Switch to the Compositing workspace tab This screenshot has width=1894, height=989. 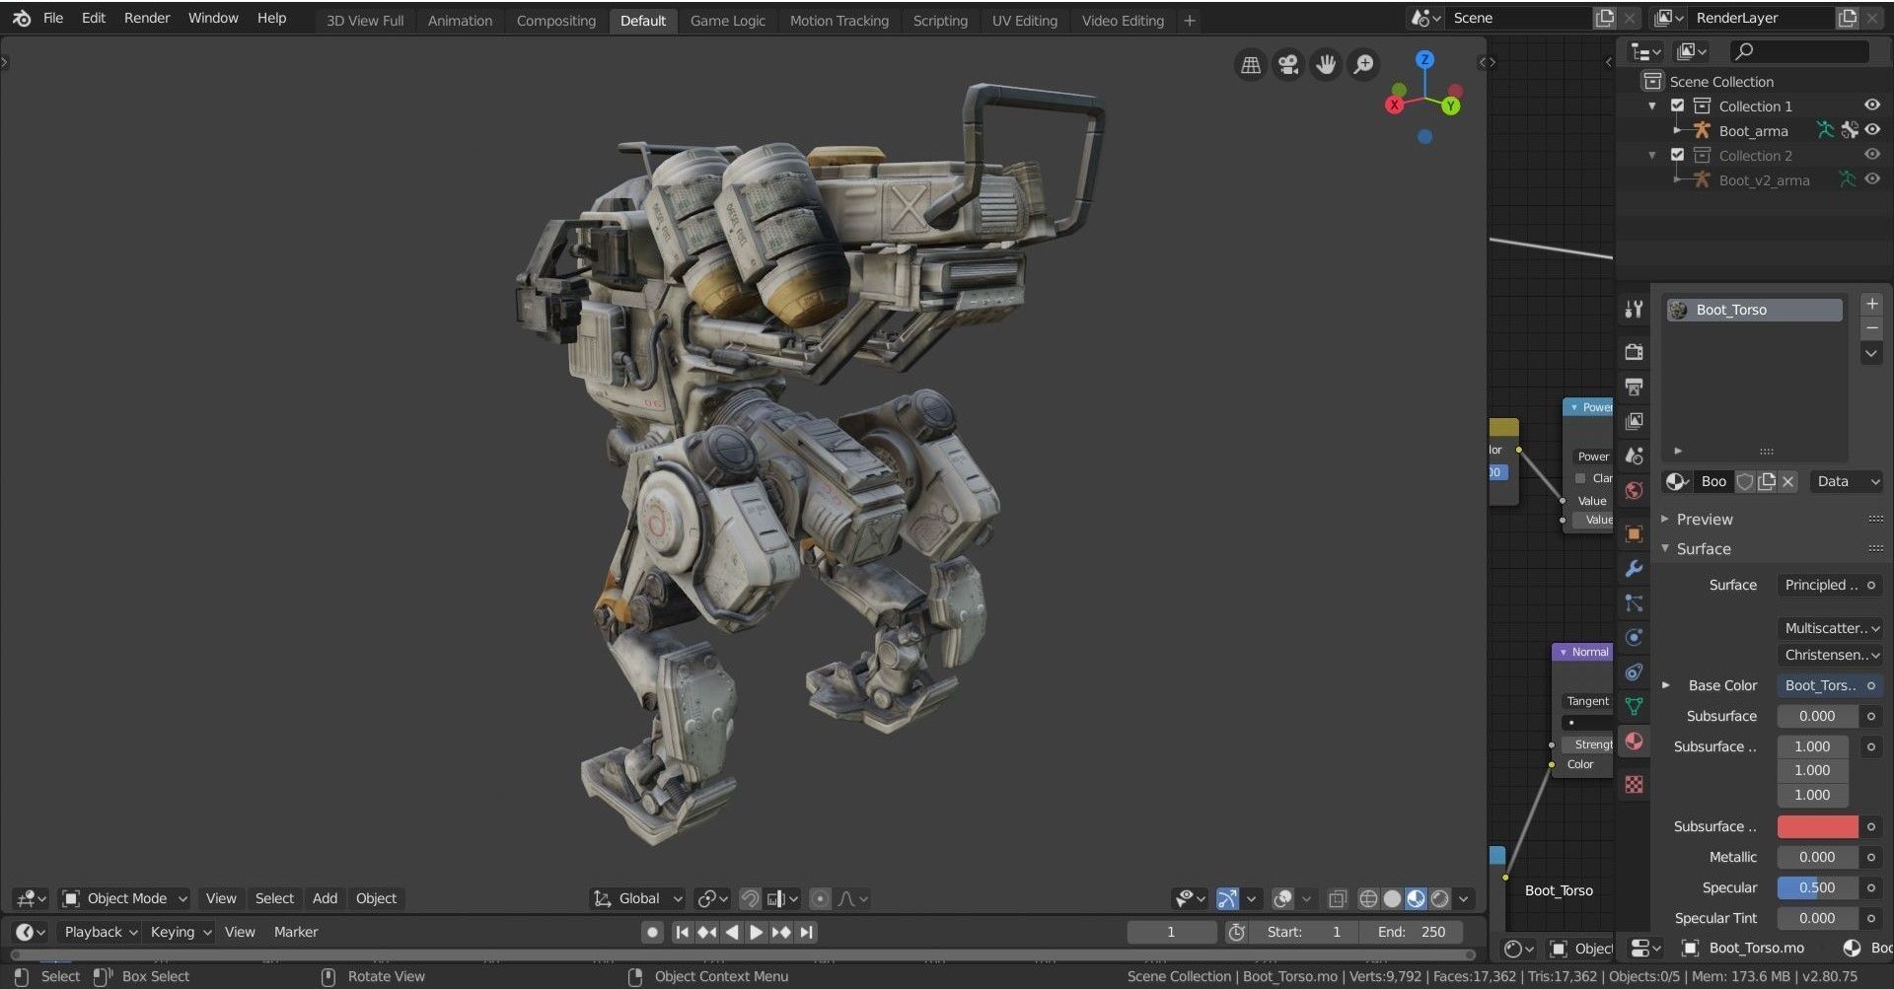pyautogui.click(x=555, y=21)
